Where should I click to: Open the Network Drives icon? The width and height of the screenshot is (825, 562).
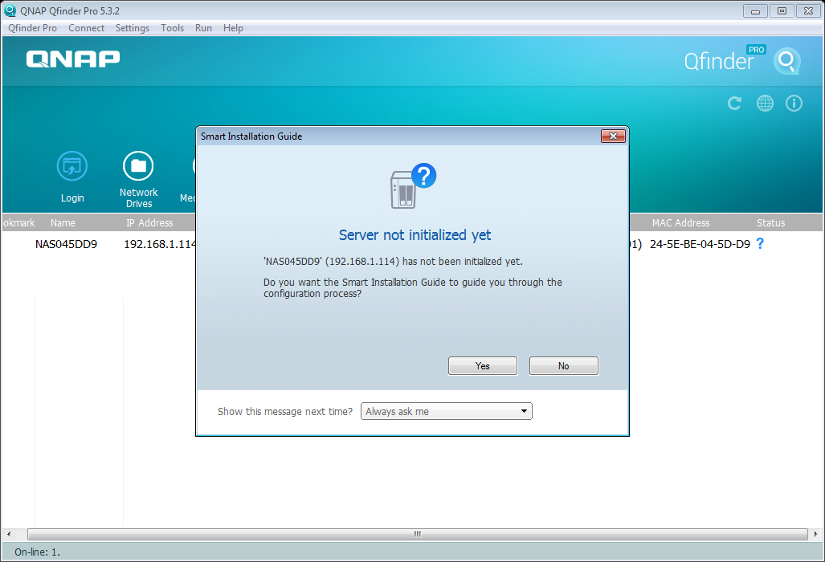(138, 166)
